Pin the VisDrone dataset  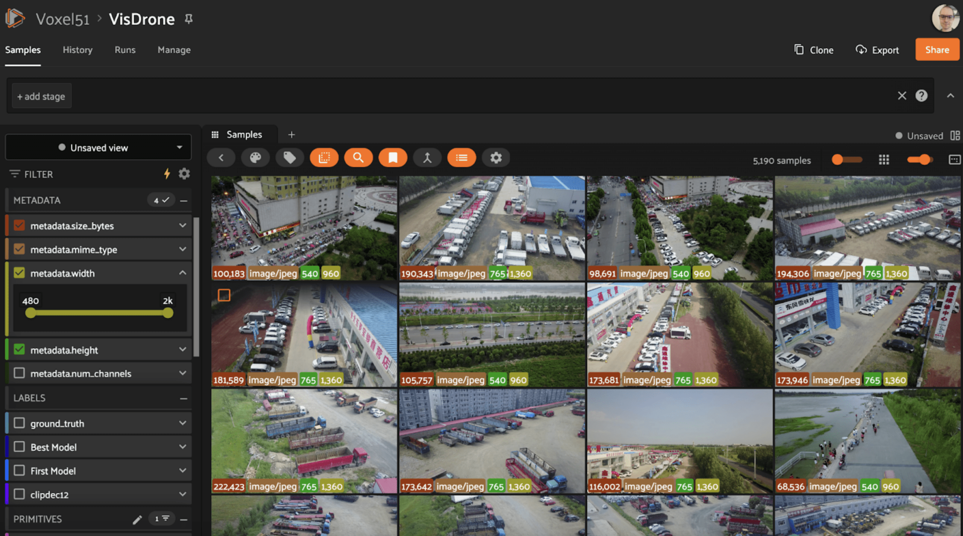[x=189, y=19]
